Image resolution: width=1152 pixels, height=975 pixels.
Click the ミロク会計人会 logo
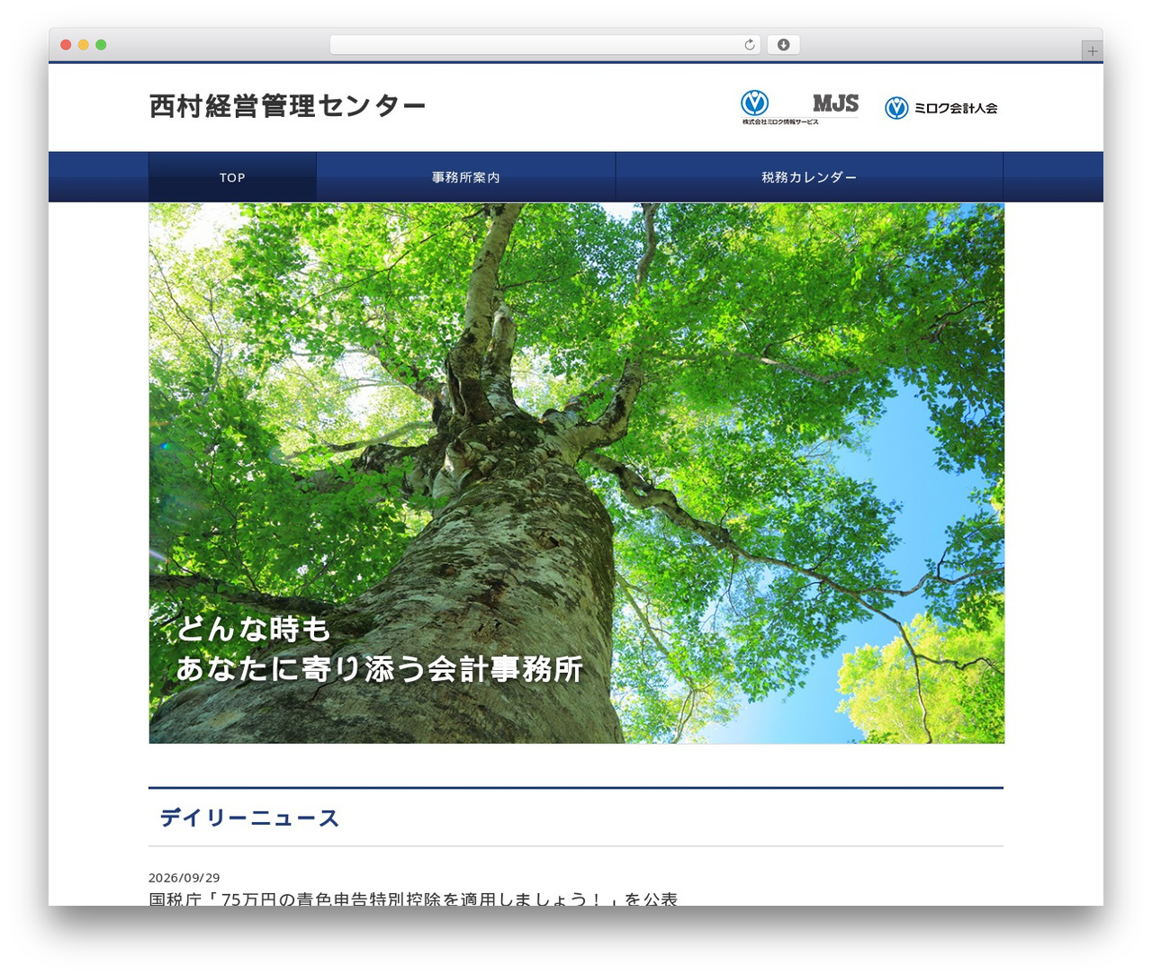(941, 108)
